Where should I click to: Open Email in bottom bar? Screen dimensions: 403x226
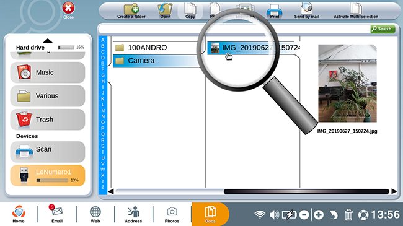(x=57, y=214)
